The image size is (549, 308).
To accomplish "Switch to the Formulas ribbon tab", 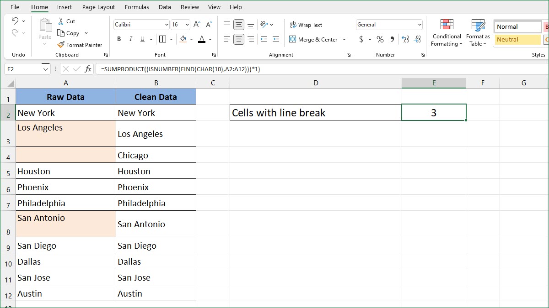I will pos(137,7).
